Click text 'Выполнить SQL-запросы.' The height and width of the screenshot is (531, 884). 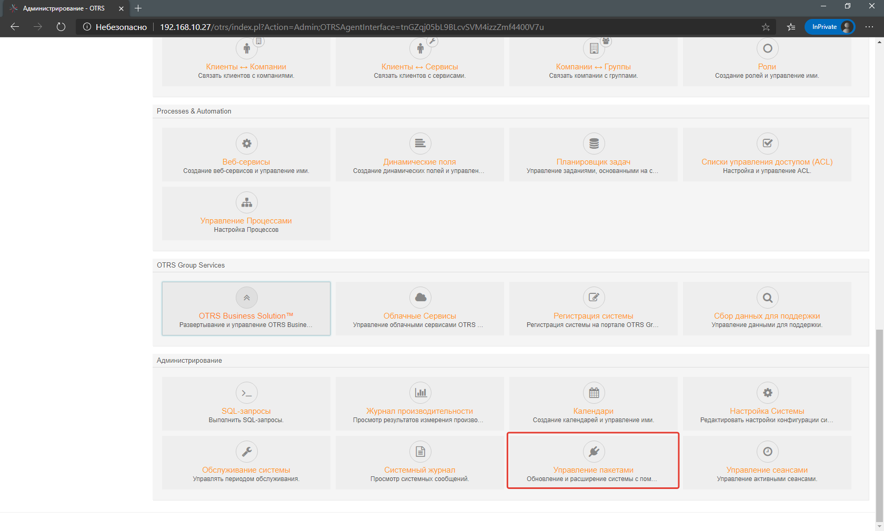(x=246, y=420)
